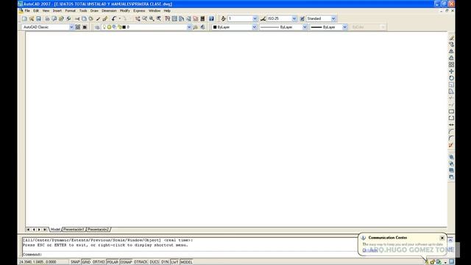The image size is (471, 265).
Task: Open the Modify menu
Action: (x=124, y=10)
